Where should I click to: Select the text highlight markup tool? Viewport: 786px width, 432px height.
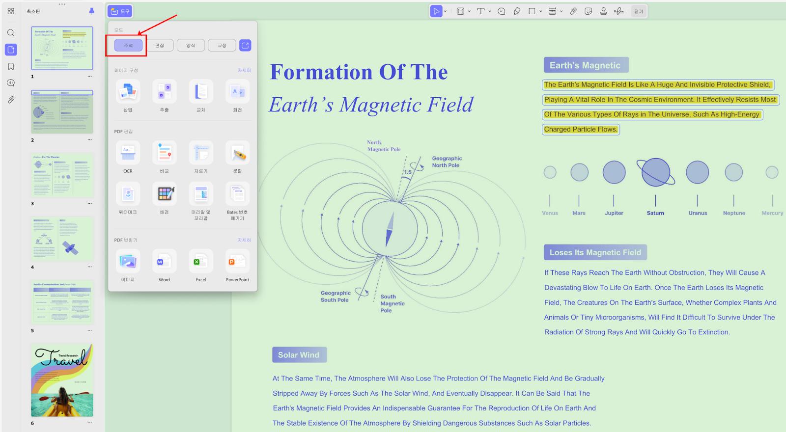tap(460, 11)
